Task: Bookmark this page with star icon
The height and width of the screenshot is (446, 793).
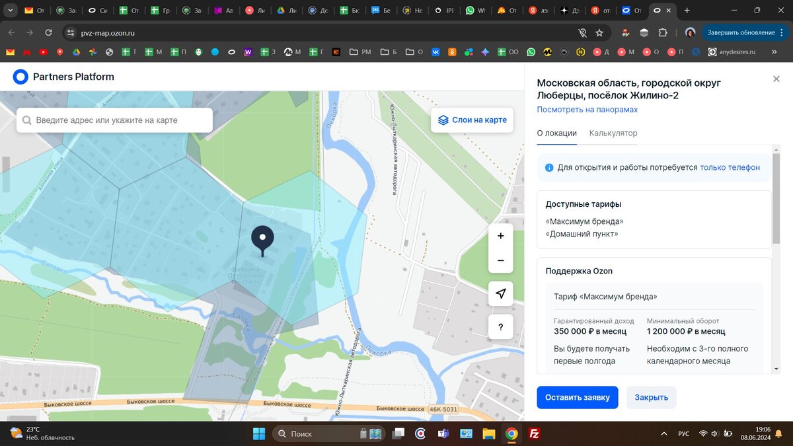Action: point(599,32)
